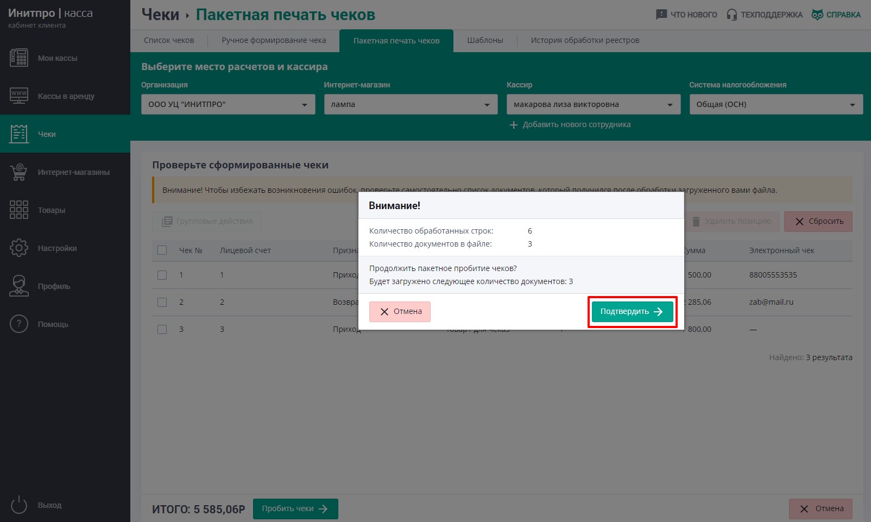Click the X icon in bottom Отмена button
This screenshot has height=522, width=871.
coord(804,509)
